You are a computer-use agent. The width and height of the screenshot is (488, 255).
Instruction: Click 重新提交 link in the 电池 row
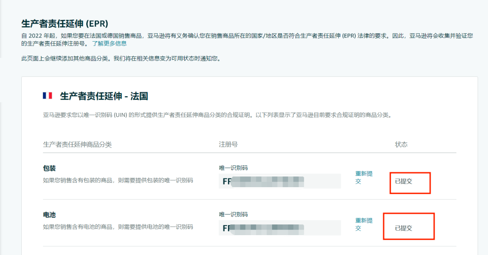tap(364, 224)
